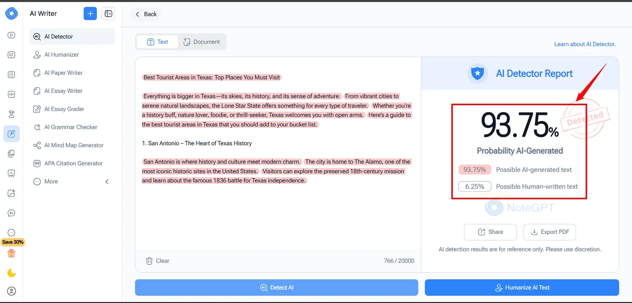Click the Share button
This screenshot has height=303, width=632.
tap(490, 232)
